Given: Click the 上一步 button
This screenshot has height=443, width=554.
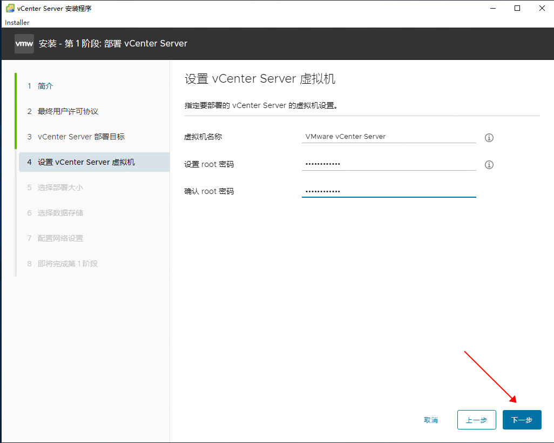Looking at the screenshot, I should 477,420.
